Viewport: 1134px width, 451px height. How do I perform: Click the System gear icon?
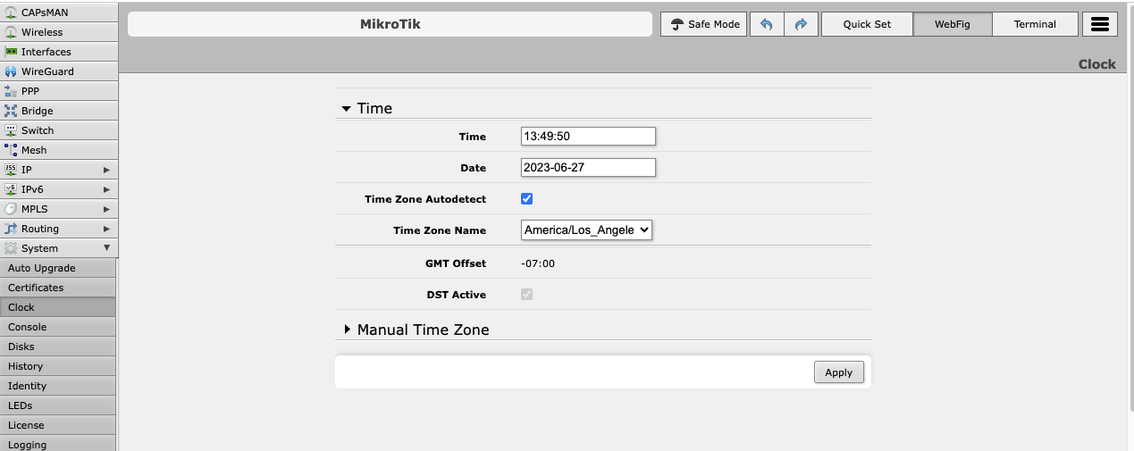coord(11,248)
